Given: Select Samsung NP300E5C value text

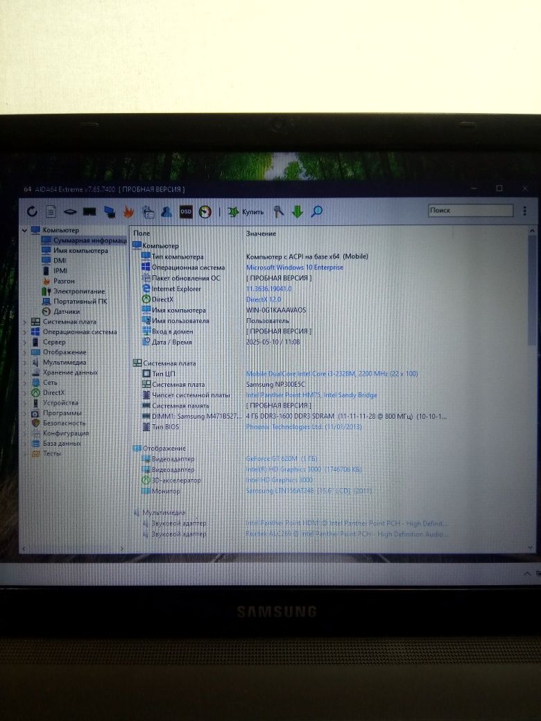Looking at the screenshot, I should click(x=275, y=384).
